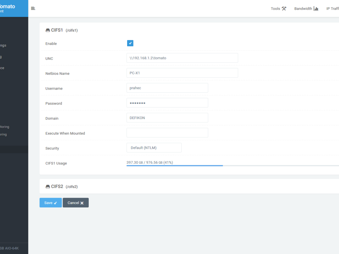Click into the Netbios Name field

[182, 73]
